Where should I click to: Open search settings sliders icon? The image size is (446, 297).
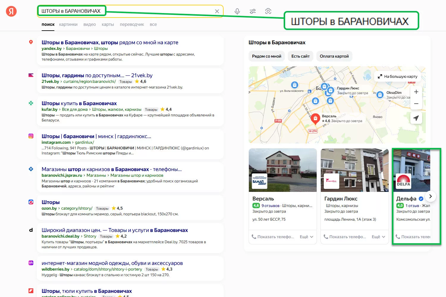(x=253, y=11)
